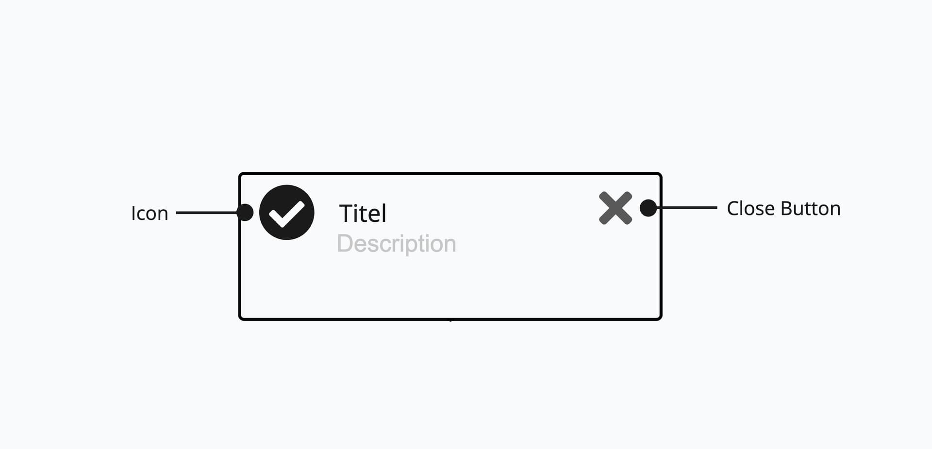
Task: Select the notification card's bottom border line
Action: coord(450,319)
